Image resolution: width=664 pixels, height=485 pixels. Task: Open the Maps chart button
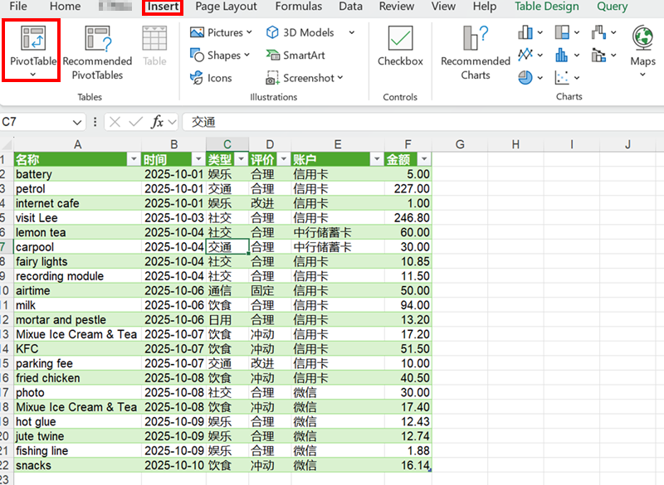642,46
